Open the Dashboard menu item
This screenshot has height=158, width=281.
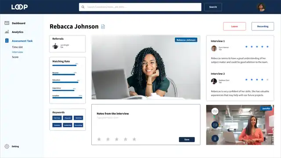[x=18, y=23]
